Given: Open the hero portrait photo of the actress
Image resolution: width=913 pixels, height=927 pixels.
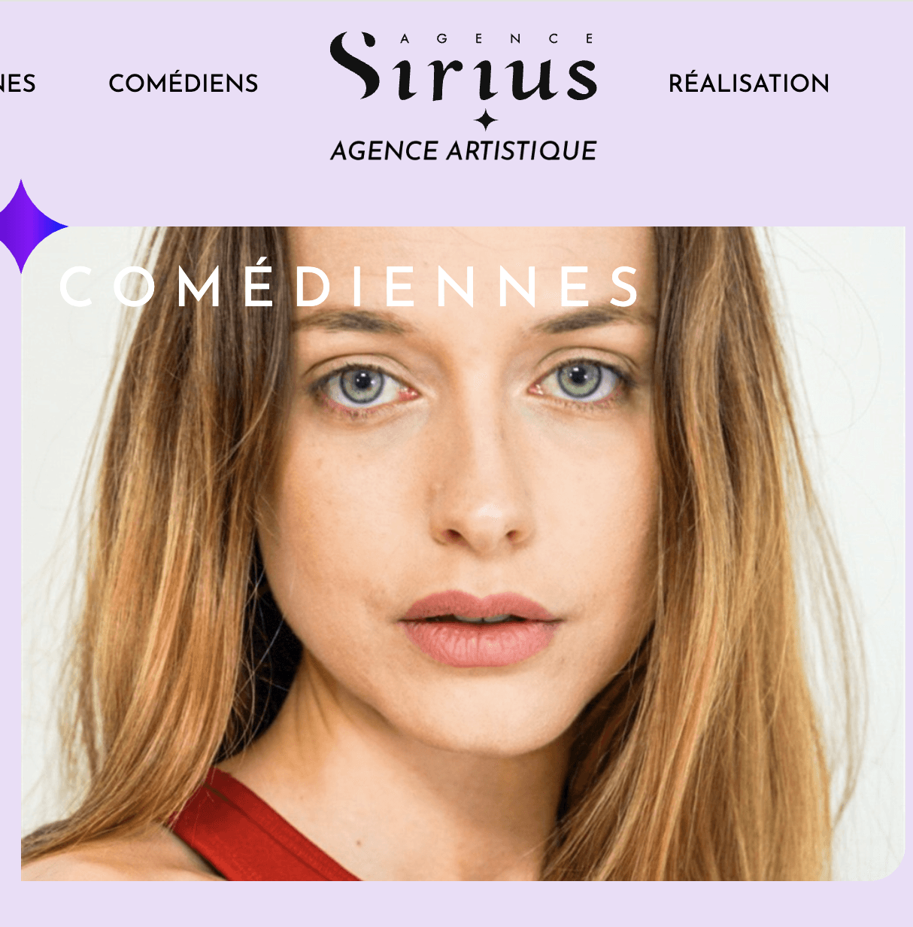Looking at the screenshot, I should coord(463,553).
